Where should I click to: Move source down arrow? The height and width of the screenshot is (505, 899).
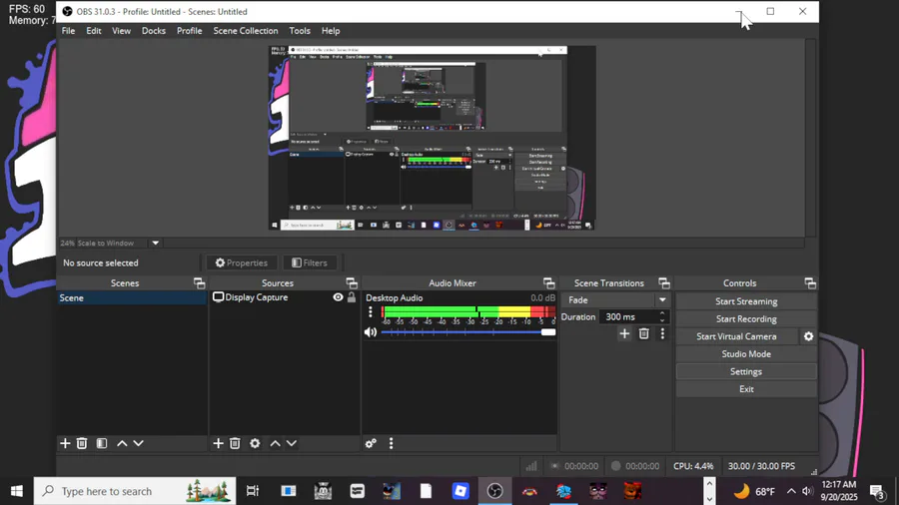(292, 443)
